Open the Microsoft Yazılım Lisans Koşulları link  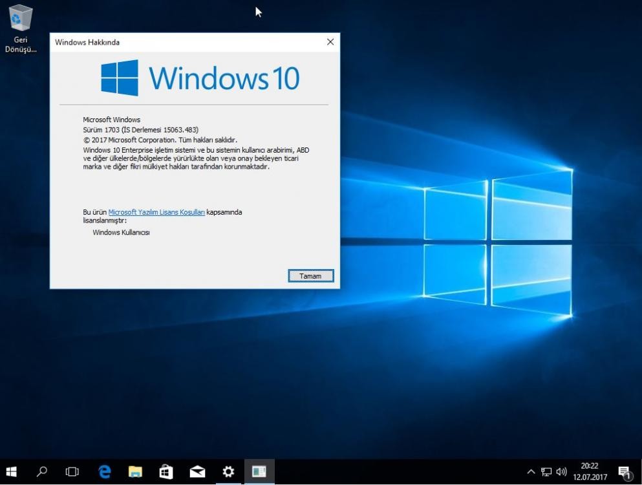156,212
